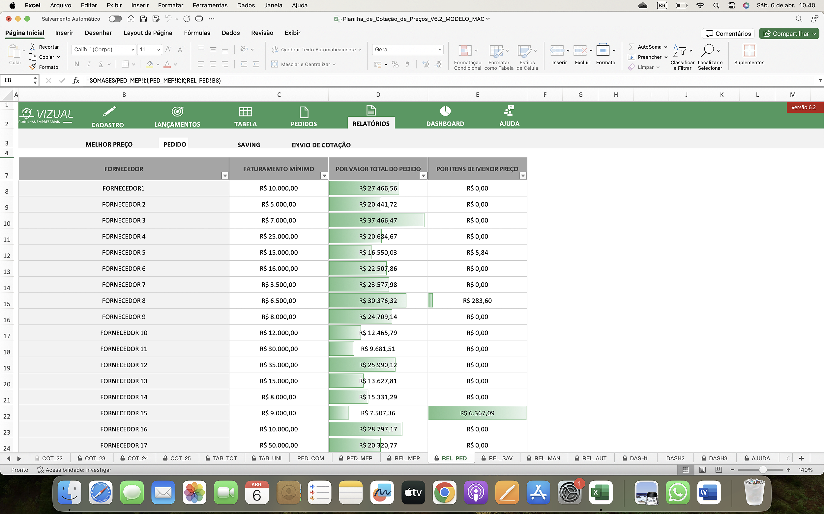Viewport: 824px width, 514px height.
Task: Switch to the Fórmulas ribbon tab
Action: [x=197, y=33]
